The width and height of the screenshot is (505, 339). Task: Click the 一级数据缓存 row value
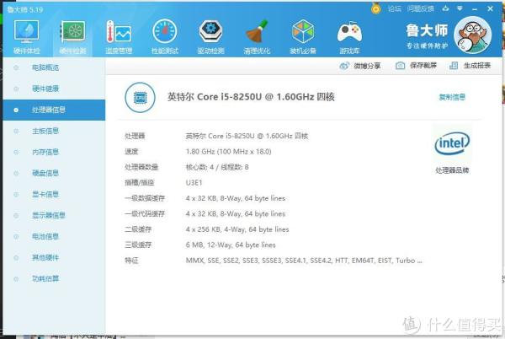pos(236,198)
